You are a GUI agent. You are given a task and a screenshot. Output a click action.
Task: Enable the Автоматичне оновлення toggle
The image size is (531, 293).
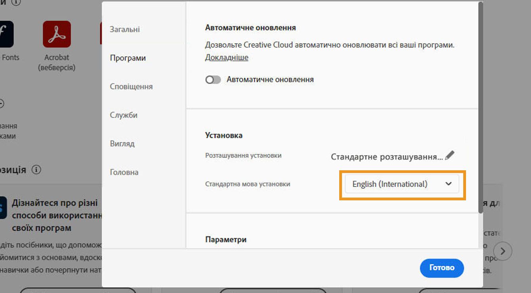pyautogui.click(x=213, y=80)
